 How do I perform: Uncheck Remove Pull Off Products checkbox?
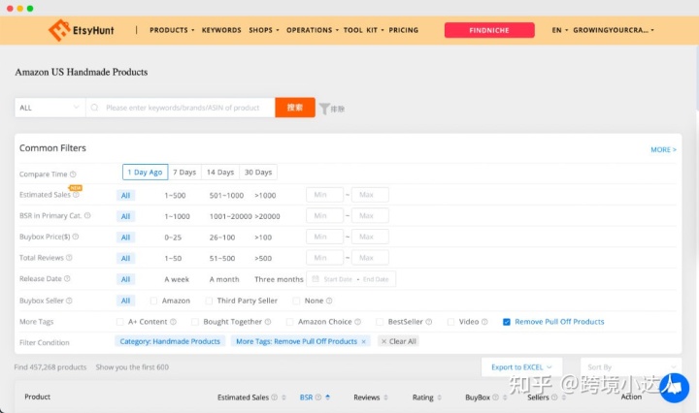[x=507, y=322]
